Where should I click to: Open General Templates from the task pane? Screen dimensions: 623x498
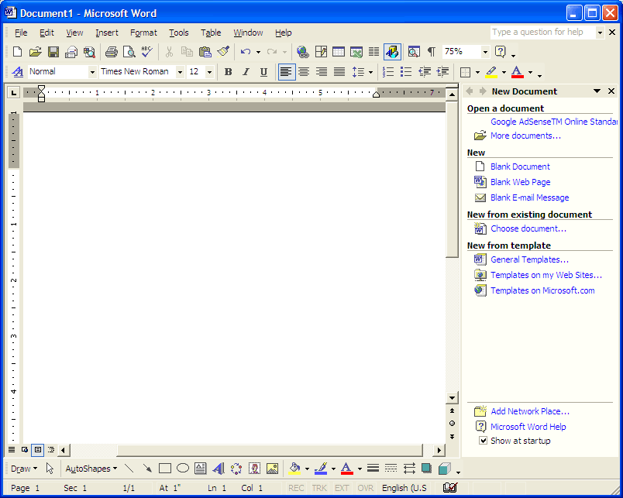click(529, 259)
